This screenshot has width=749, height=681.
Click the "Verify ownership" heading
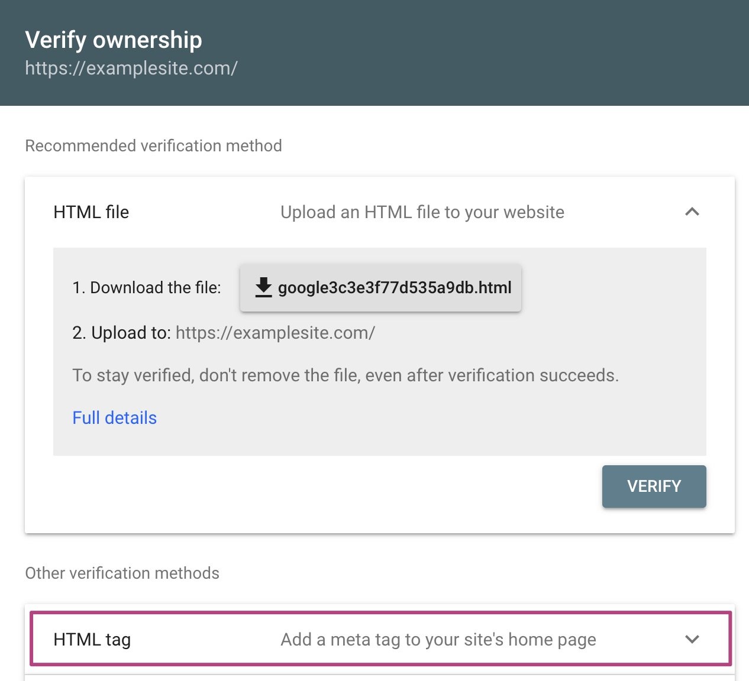click(x=114, y=40)
